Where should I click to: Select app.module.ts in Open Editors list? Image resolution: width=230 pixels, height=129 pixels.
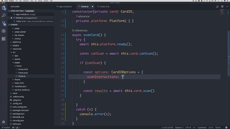tap(22, 14)
